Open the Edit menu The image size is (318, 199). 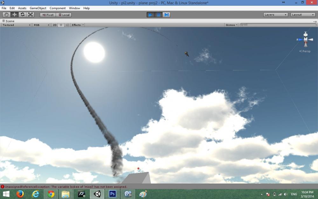point(12,8)
